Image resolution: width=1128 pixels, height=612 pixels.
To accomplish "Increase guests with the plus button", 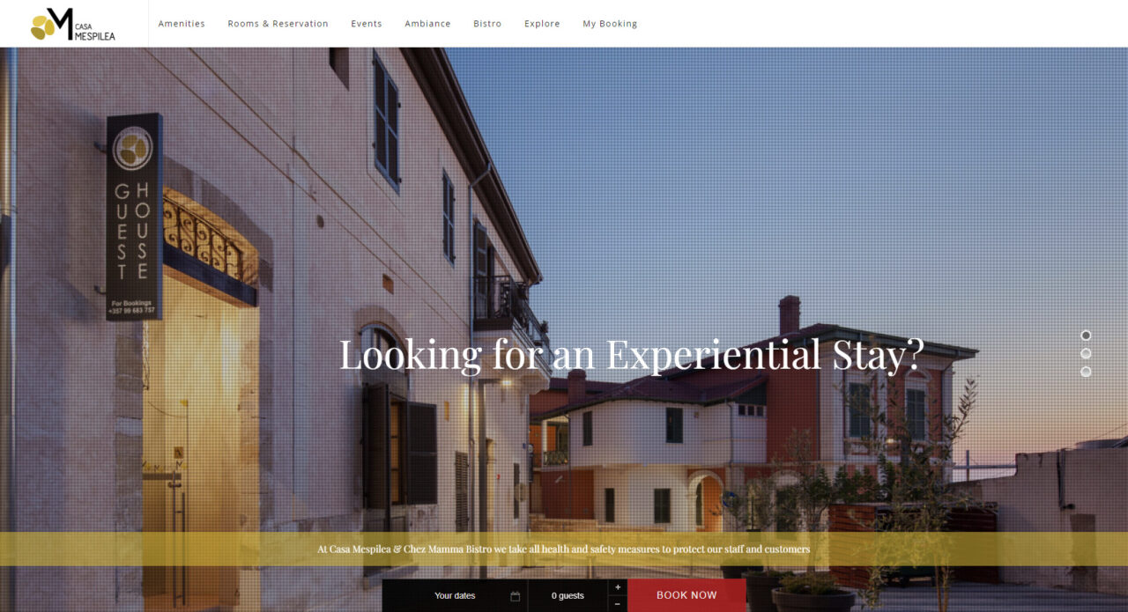I will [x=618, y=587].
